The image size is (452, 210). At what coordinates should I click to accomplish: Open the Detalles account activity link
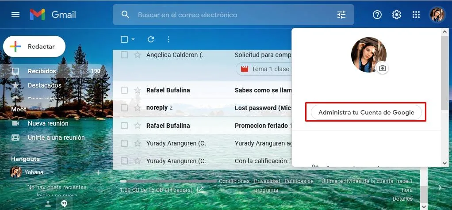click(x=402, y=199)
